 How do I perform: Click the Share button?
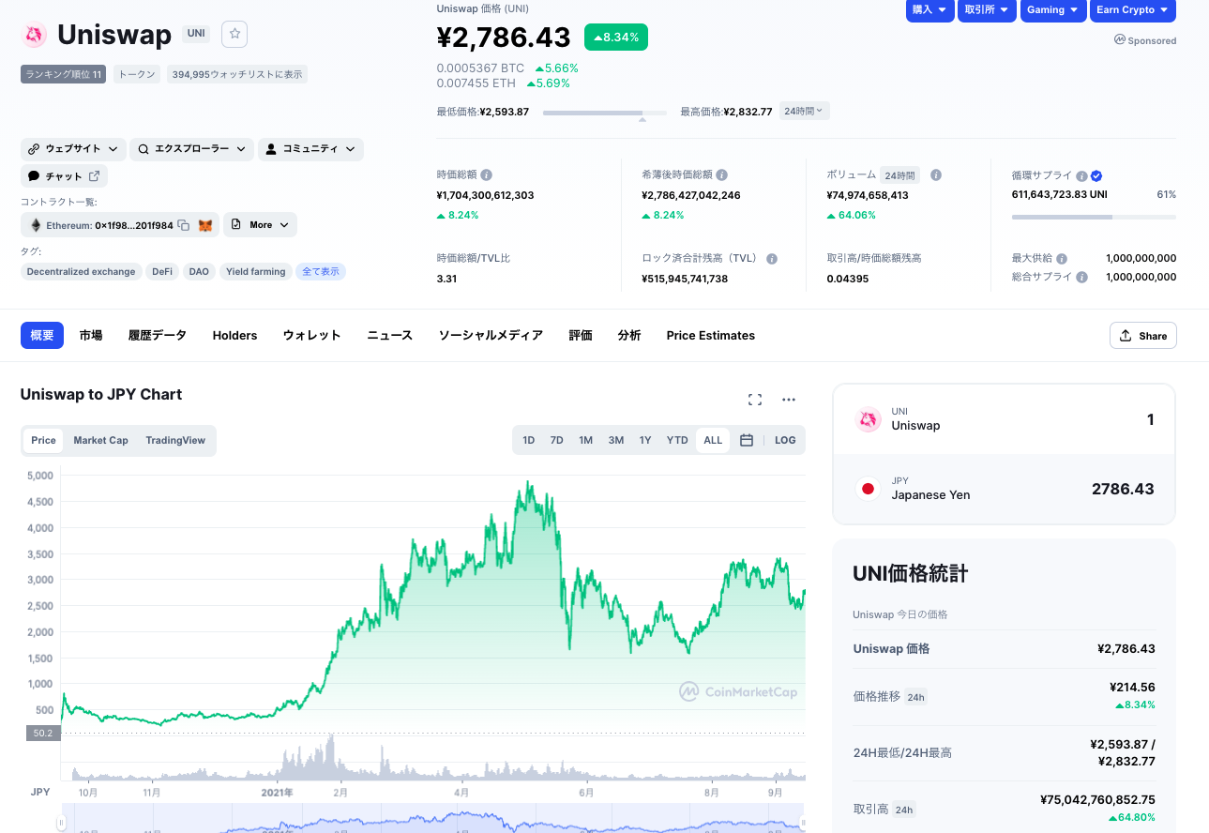(x=1142, y=336)
